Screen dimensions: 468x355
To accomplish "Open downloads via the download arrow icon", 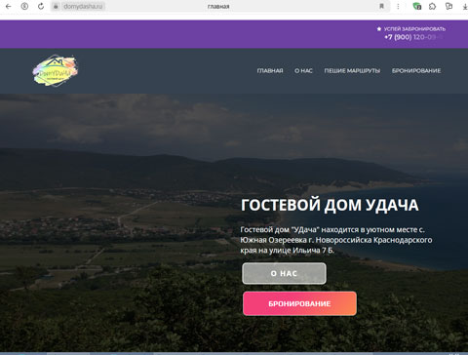I will (x=465, y=6).
